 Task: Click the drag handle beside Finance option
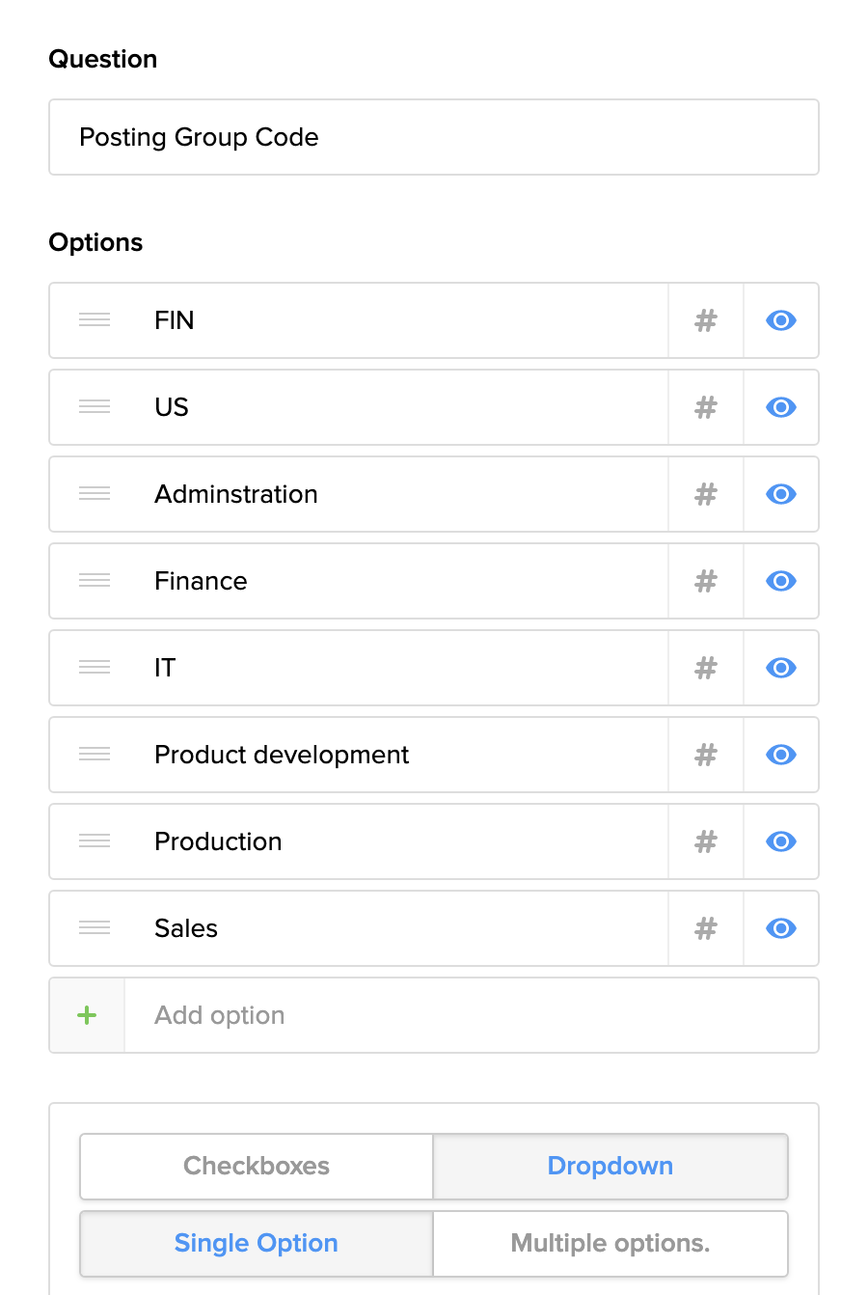tap(95, 581)
